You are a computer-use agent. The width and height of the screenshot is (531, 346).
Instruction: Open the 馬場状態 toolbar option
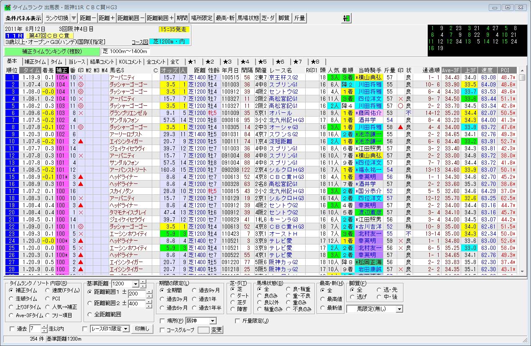[x=248, y=18]
